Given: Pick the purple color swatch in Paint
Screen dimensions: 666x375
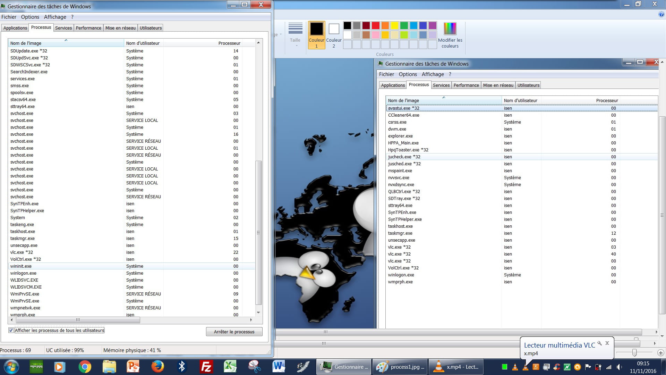Looking at the screenshot, I should [x=432, y=25].
